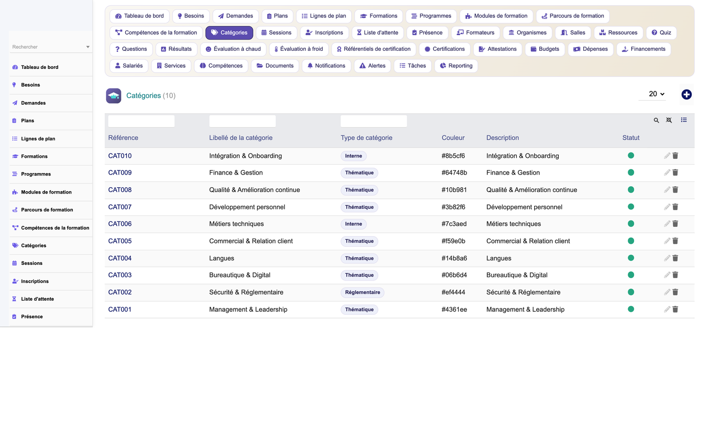This screenshot has width=707, height=437.
Task: Click the Libellé de la catégorie filter field
Action: tap(243, 121)
